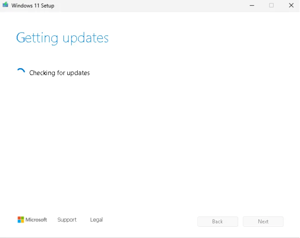Click the Next button

pos(263,222)
